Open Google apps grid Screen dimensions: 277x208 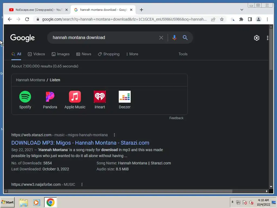pos(268,38)
